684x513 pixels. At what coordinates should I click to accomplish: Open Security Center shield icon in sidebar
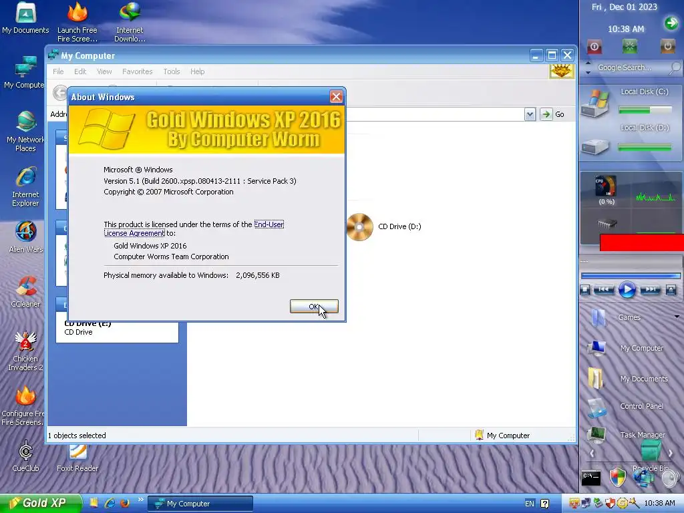(617, 477)
